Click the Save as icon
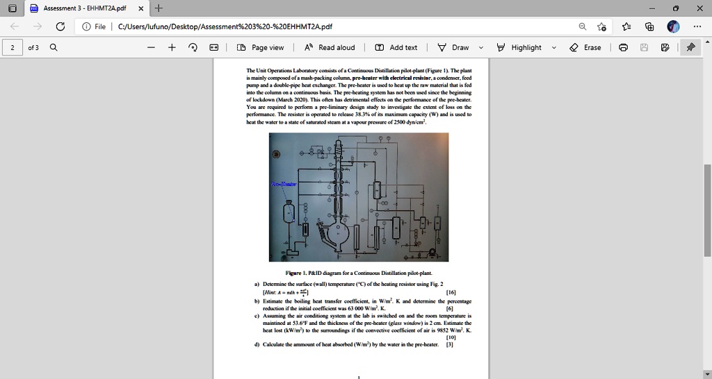Image resolution: width=712 pixels, height=379 pixels. pyautogui.click(x=665, y=47)
